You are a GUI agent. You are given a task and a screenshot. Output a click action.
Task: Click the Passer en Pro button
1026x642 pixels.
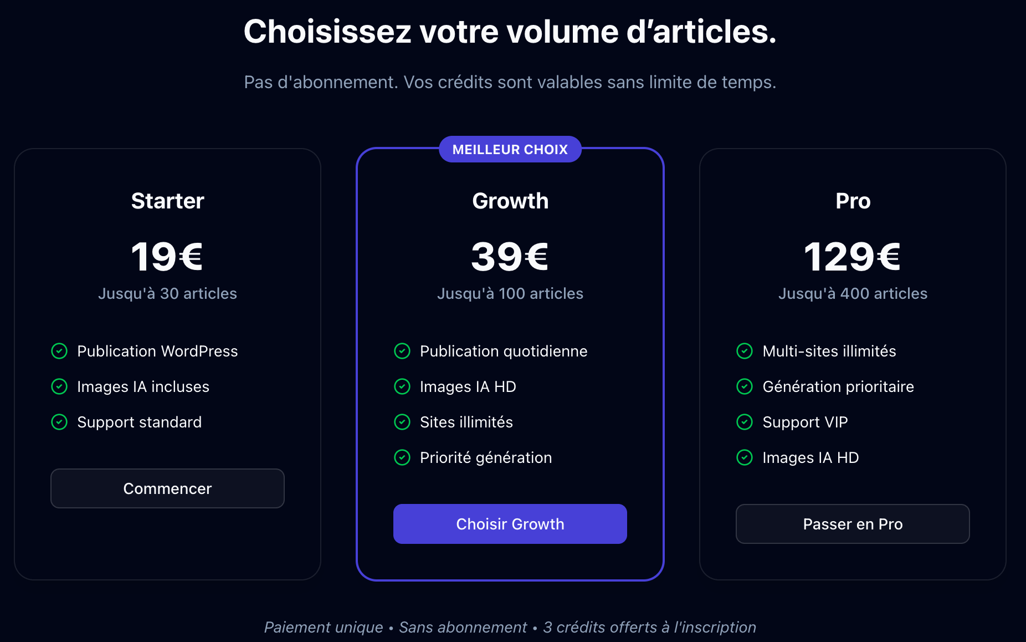852,523
